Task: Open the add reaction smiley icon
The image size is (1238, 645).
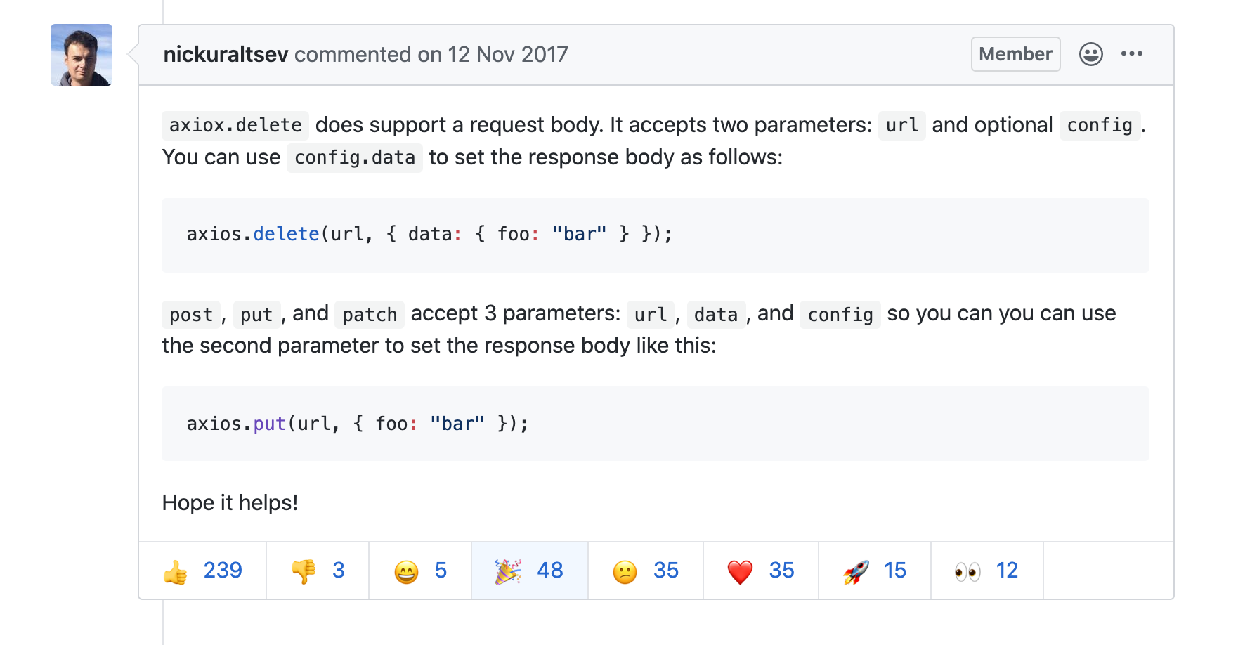Action: [1090, 54]
